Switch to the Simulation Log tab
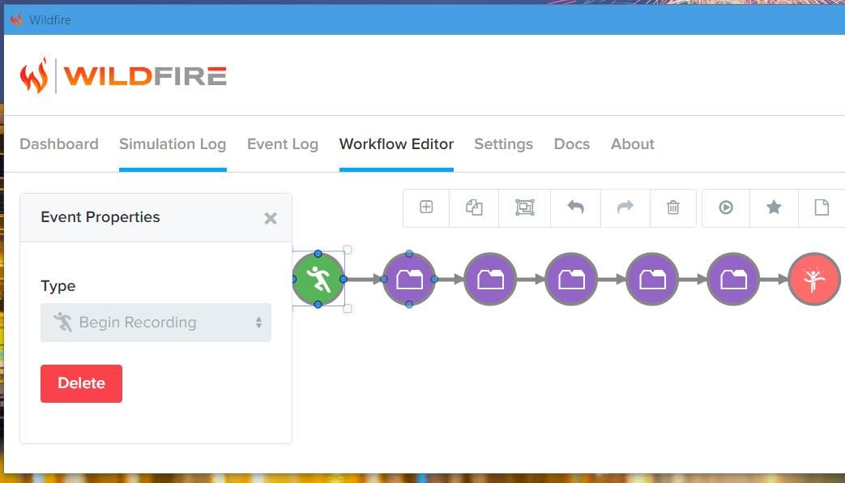Screen dimensions: 845x483 click(x=173, y=143)
